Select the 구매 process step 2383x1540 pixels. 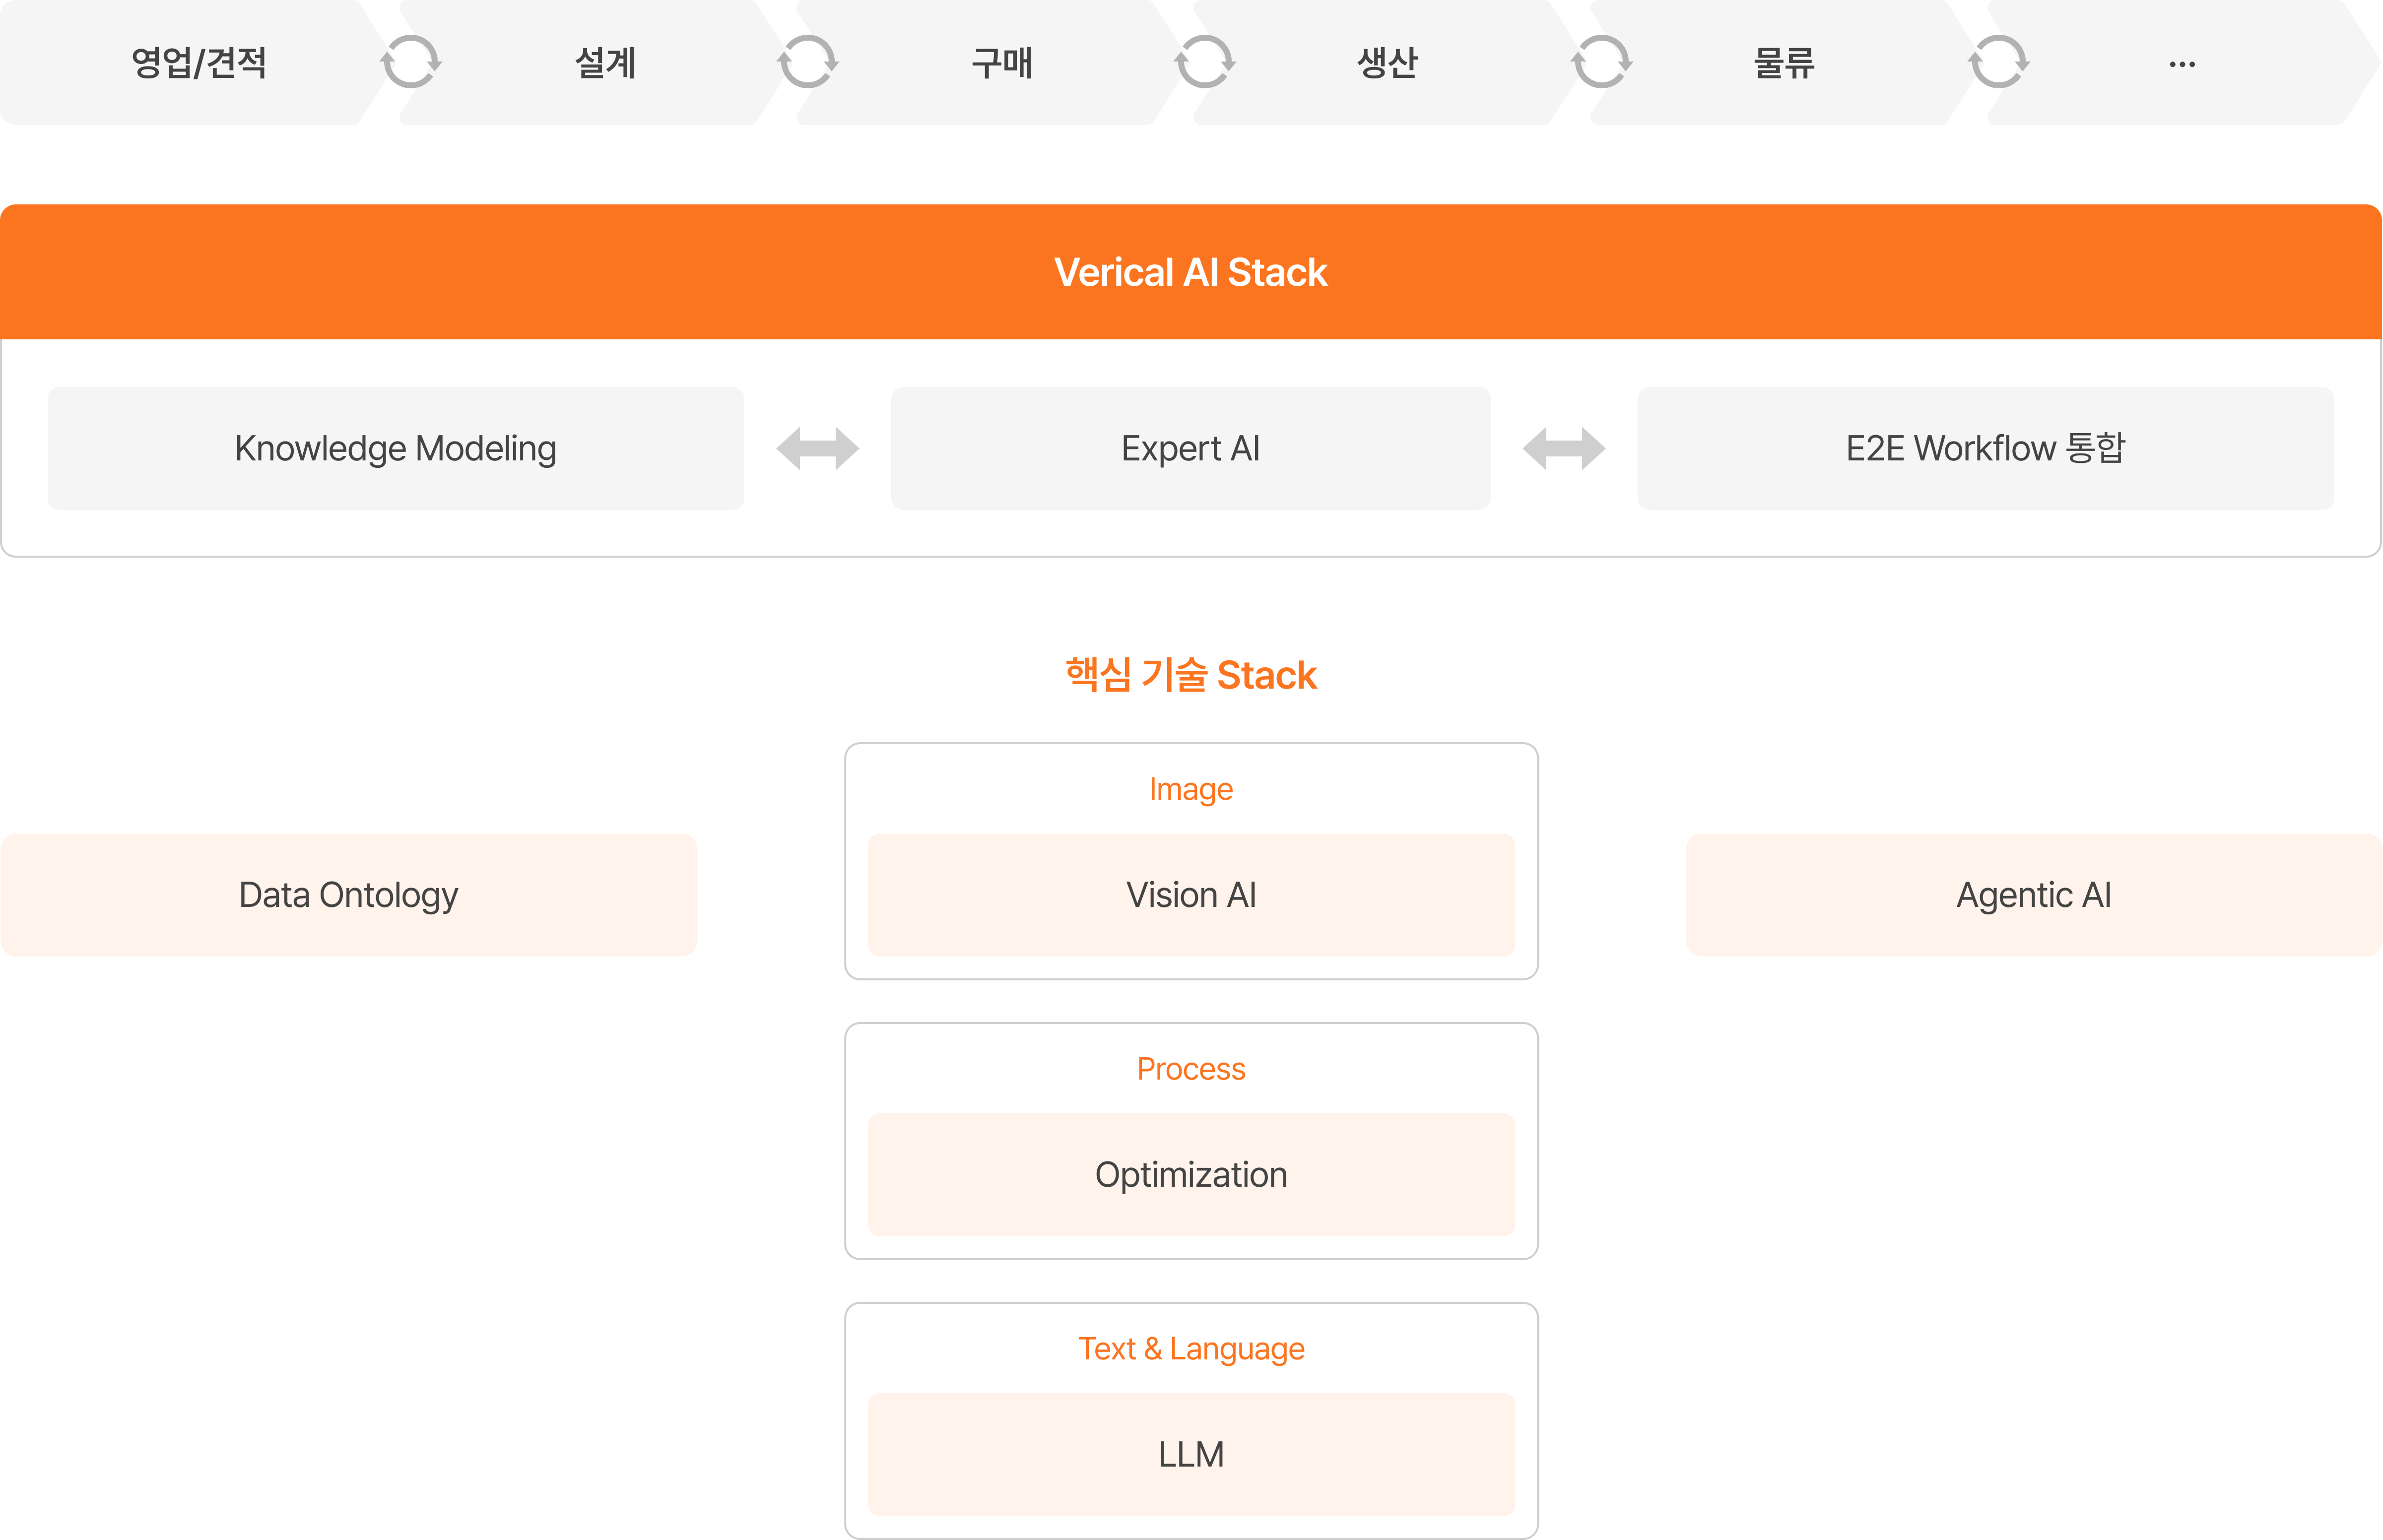pos(1001,63)
